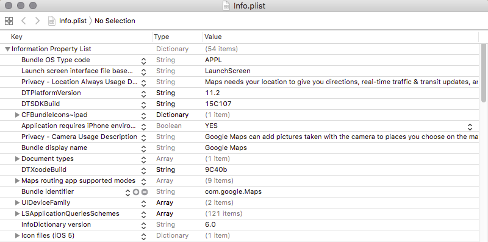Select No Selection in the breadcrumb
Image resolution: width=488 pixels, height=242 pixels.
tap(115, 21)
